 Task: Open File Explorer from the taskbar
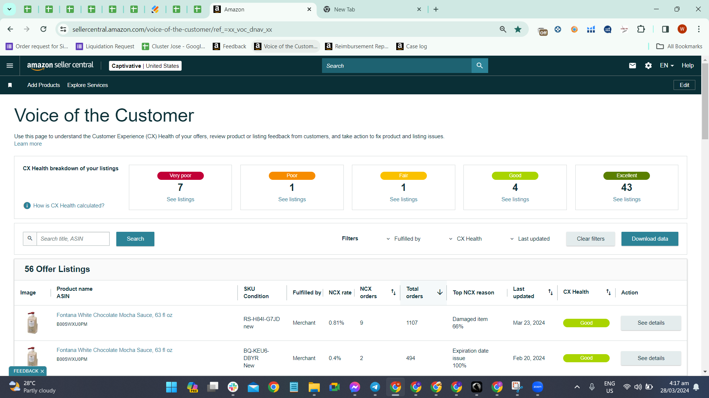coord(314,387)
